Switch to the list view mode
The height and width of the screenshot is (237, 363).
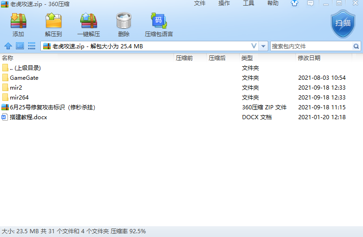(32, 46)
